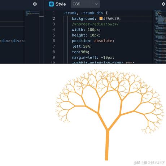Click the 'background:' property text
The height and width of the screenshot is (166, 166).
click(x=84, y=18)
